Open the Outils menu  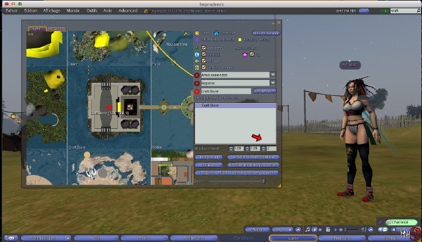[x=92, y=11]
